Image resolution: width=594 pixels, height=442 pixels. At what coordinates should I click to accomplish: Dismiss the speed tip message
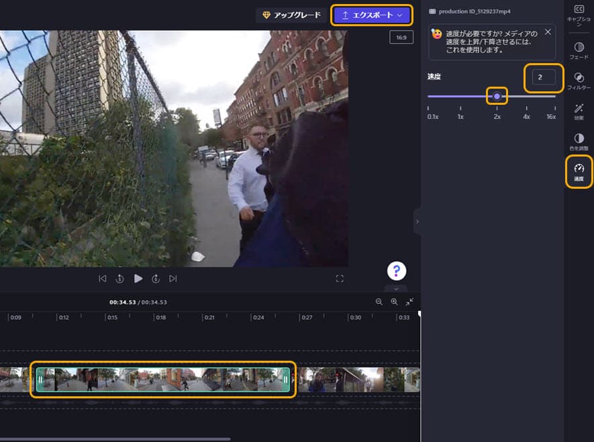(x=548, y=32)
